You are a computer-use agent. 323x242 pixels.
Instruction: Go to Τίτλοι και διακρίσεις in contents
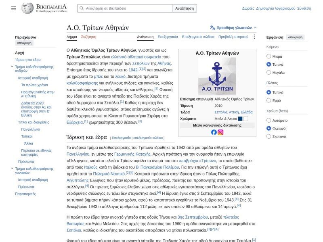pos(34,122)
